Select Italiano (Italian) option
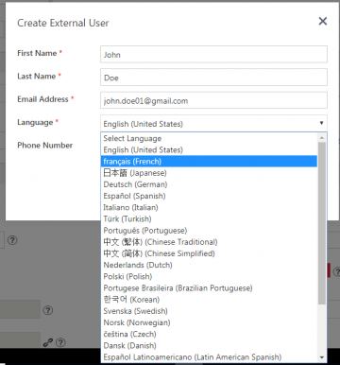The width and height of the screenshot is (340, 365). click(209, 207)
